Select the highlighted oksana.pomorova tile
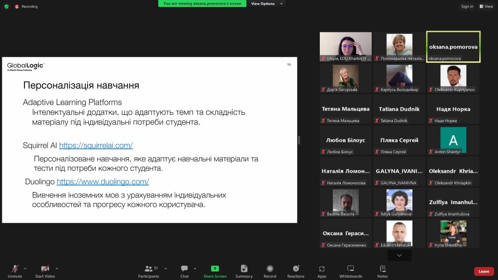This screenshot has width=498, height=280. pyautogui.click(x=453, y=47)
